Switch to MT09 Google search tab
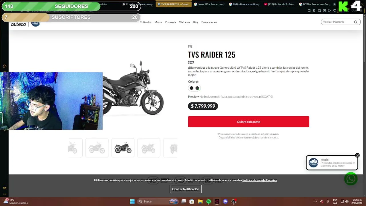This screenshot has width=366, height=206. pyautogui.click(x=315, y=4)
